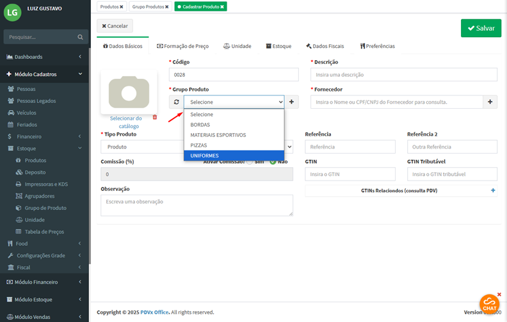The width and height of the screenshot is (507, 322).
Task: Open the orange CHAT bubble
Action: click(x=489, y=304)
